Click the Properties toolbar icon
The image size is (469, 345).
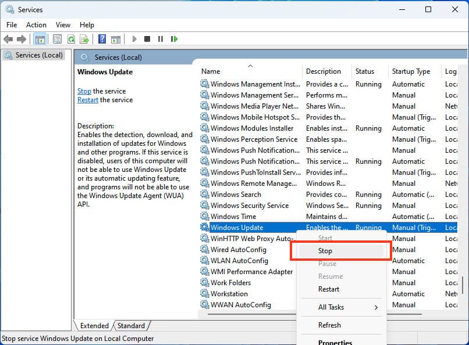pyautogui.click(x=57, y=39)
